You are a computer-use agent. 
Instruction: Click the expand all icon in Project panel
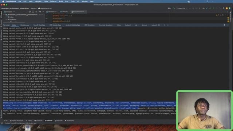click(x=33, y=12)
